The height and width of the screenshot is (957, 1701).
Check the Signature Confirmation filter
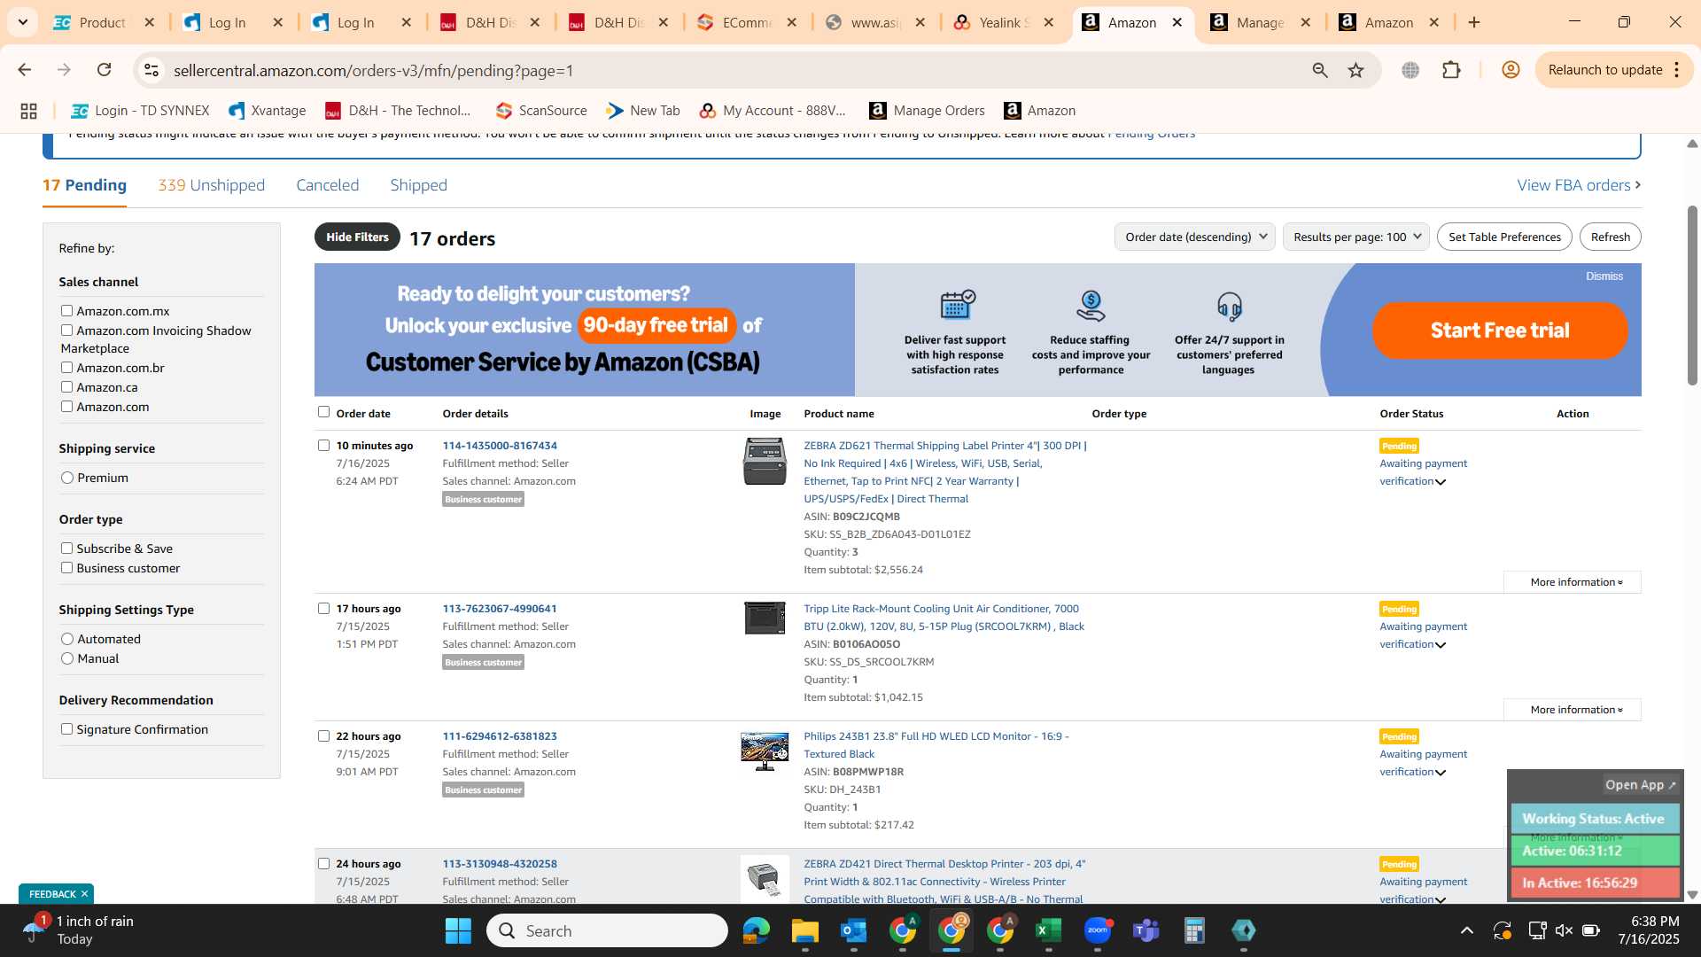pos(66,729)
